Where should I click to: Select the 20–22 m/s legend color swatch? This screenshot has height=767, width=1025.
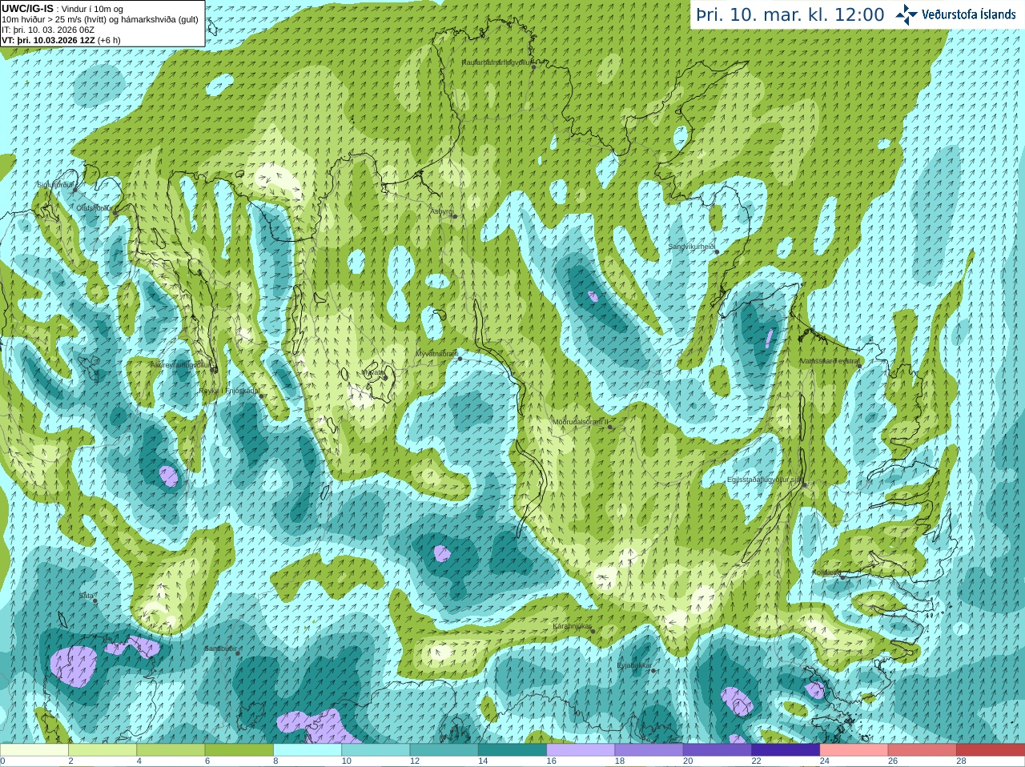point(717,750)
